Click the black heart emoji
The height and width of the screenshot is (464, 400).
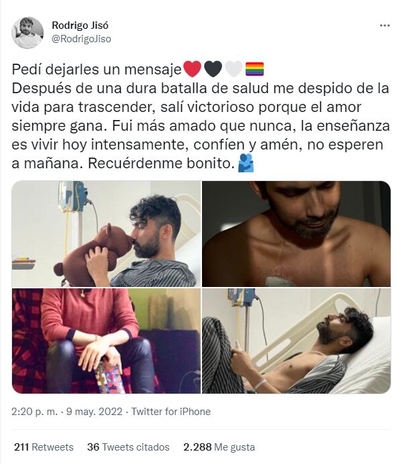[x=213, y=69]
